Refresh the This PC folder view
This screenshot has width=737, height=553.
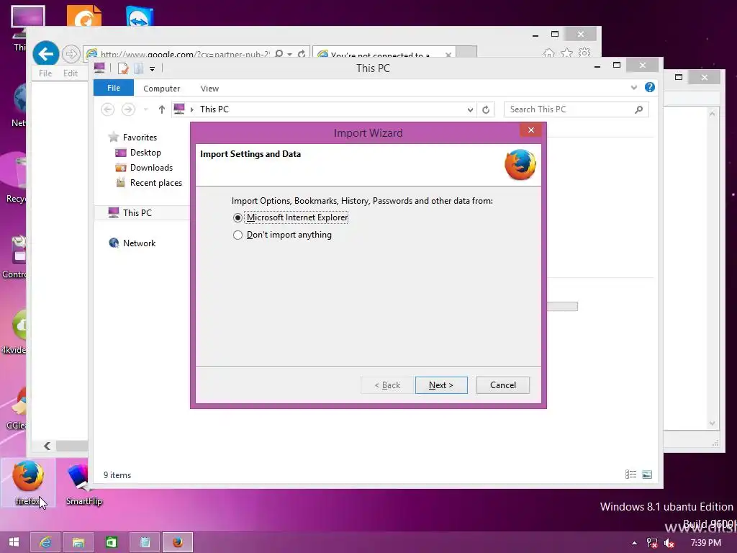pos(486,109)
